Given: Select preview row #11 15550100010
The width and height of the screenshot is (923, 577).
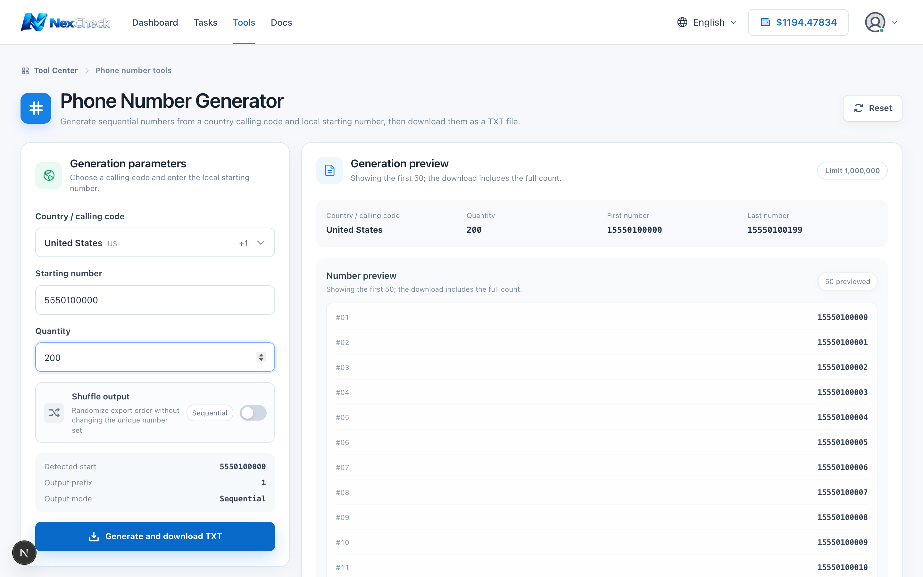Looking at the screenshot, I should tap(602, 567).
